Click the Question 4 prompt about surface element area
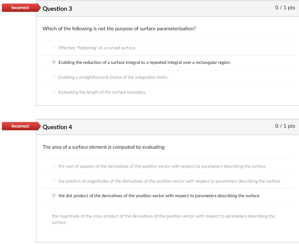 coord(103,147)
